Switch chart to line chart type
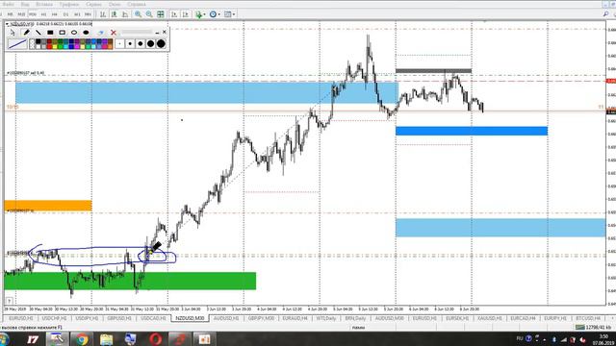 [x=125, y=14]
